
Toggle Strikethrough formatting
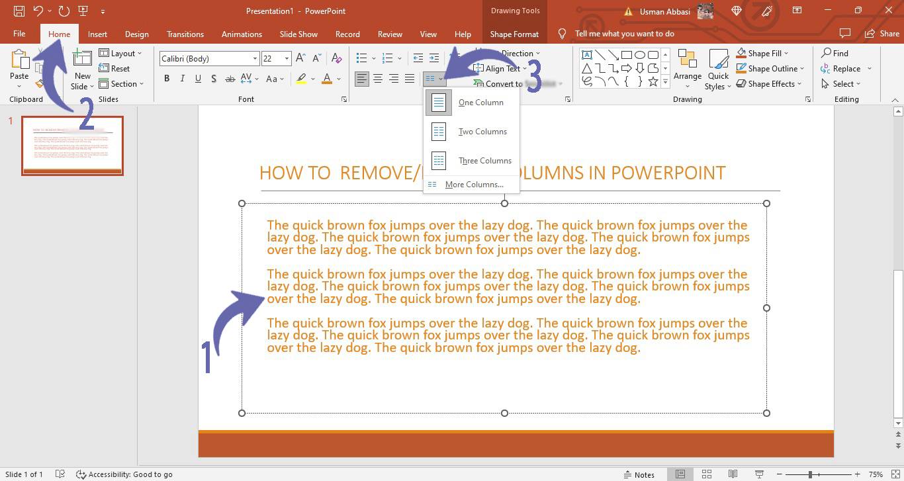pos(230,79)
